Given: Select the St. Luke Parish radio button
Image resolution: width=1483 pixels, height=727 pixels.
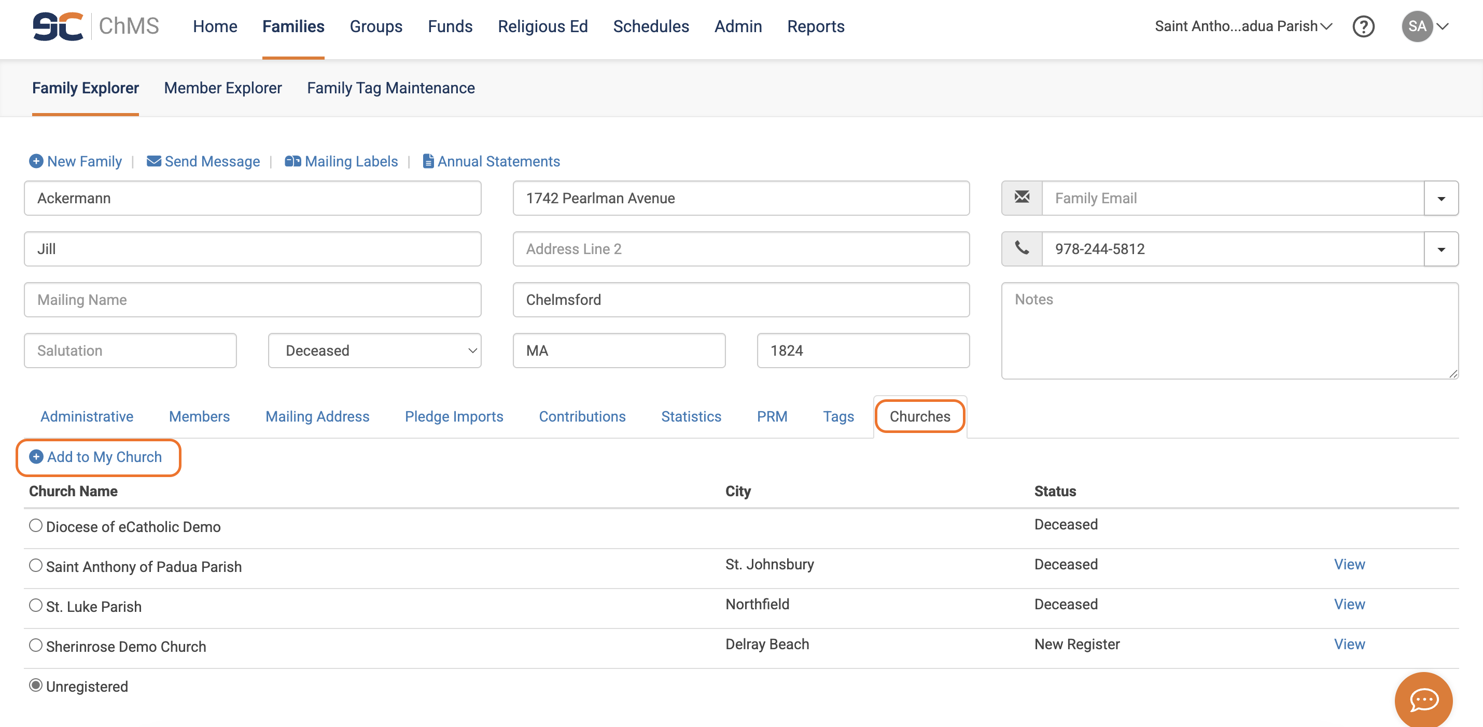Looking at the screenshot, I should pyautogui.click(x=36, y=605).
